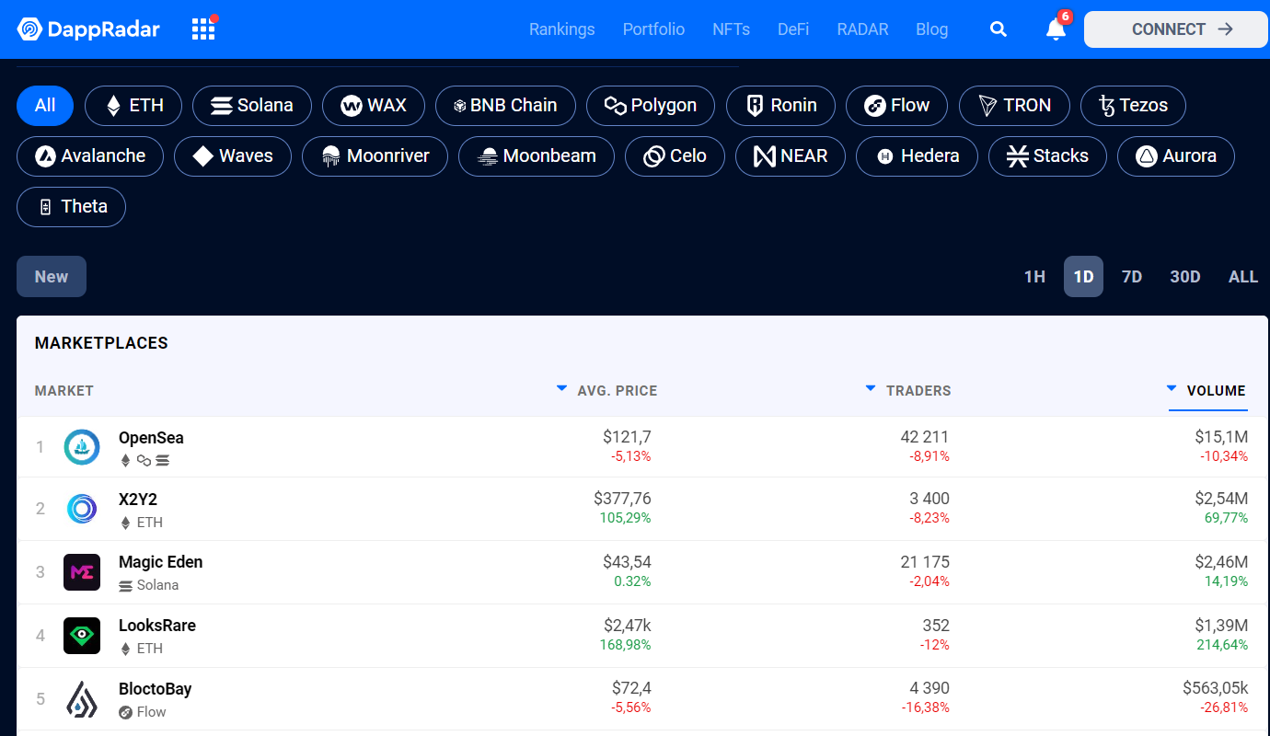
Task: Filter by All chains
Action: click(x=45, y=105)
